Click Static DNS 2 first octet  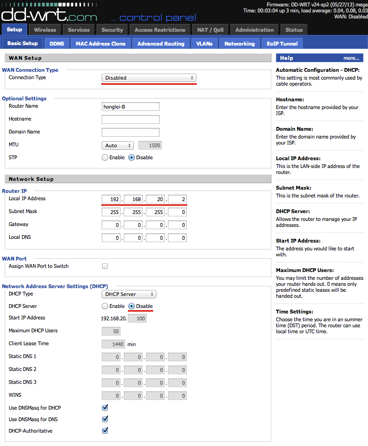point(111,370)
